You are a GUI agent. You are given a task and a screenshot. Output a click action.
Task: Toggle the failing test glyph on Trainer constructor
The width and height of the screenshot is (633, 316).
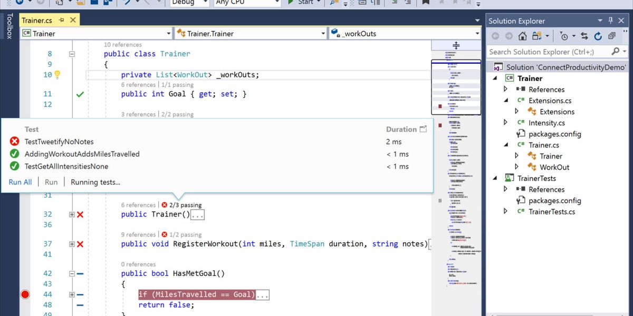(x=79, y=214)
